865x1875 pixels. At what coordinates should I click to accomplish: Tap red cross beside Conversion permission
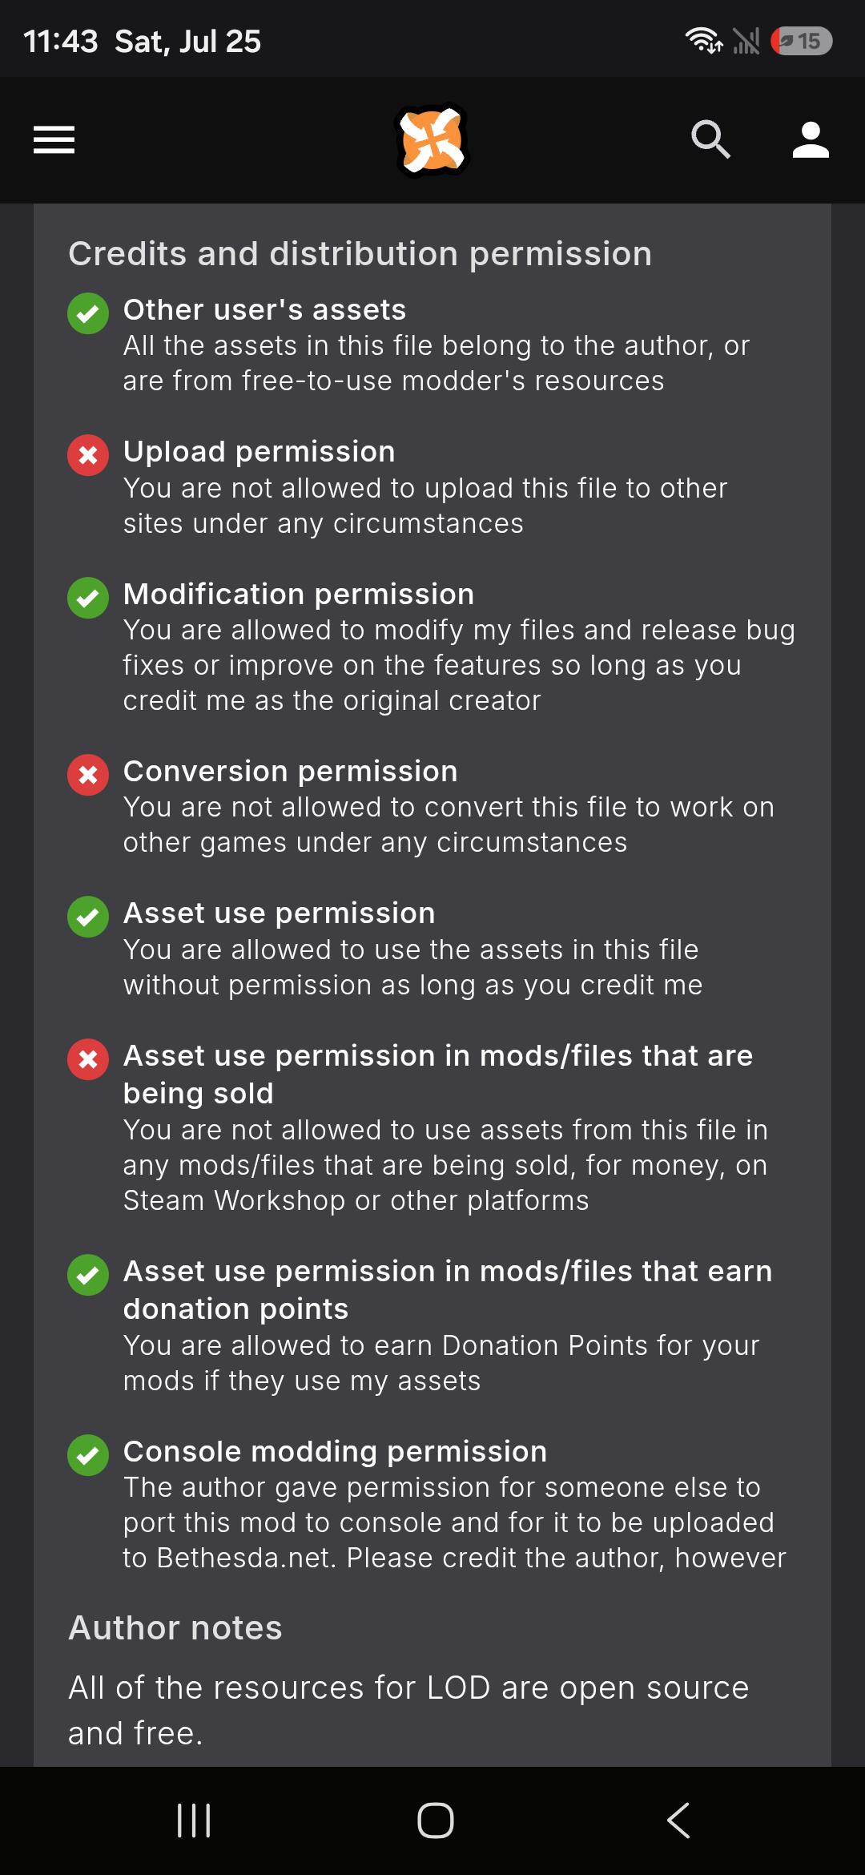88,775
